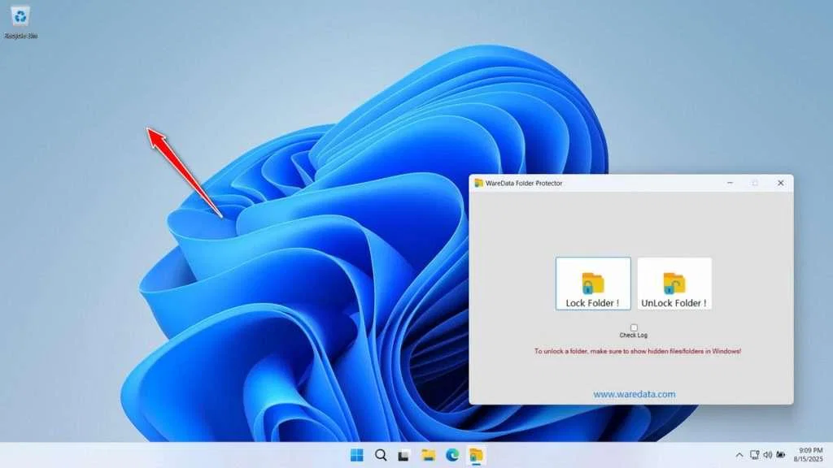Launch Microsoft Edge from the taskbar
The height and width of the screenshot is (468, 833).
454,455
